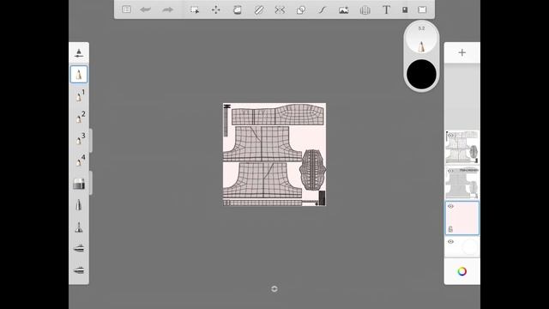Redo the last undone action
Image resolution: width=549 pixels, height=309 pixels.
(168, 9)
